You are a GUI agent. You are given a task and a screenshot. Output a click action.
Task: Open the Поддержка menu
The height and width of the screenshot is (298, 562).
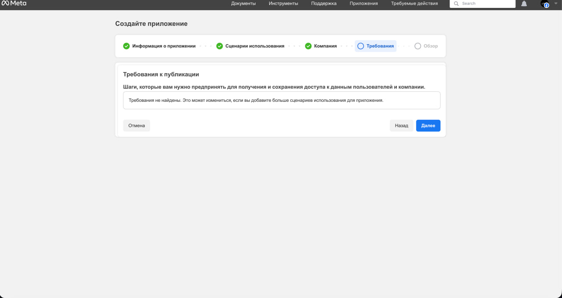(x=323, y=4)
